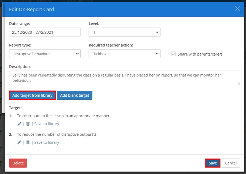Image resolution: width=246 pixels, height=174 pixels.
Task: Enable the Share with parents/carers checkbox
Action: click(174, 54)
